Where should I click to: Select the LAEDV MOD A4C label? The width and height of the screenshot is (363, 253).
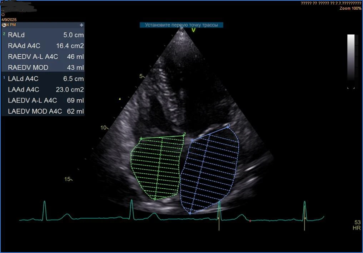(x=35, y=111)
